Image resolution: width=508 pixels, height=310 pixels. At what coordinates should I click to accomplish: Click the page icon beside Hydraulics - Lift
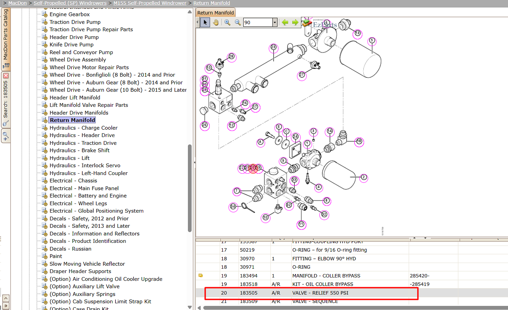pos(44,158)
